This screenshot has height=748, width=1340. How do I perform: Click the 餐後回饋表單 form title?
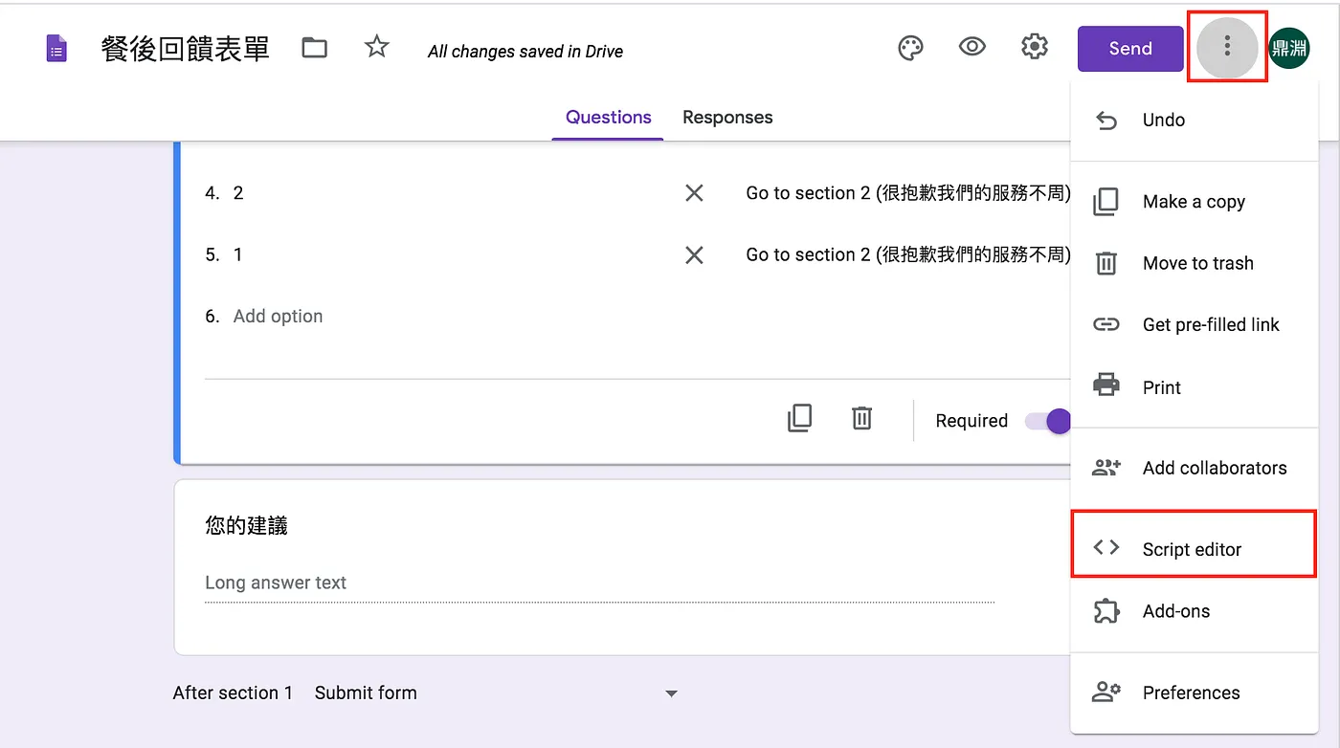186,49
